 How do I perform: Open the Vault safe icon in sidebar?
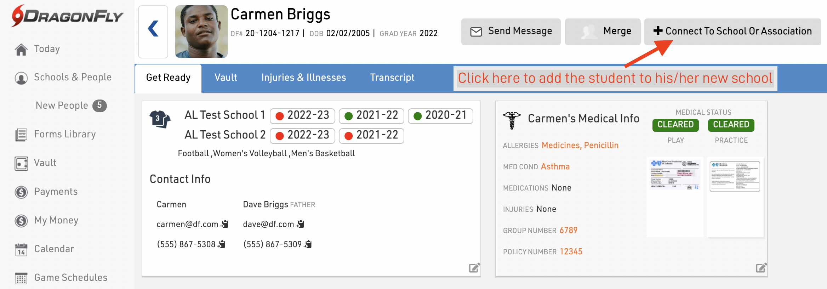tap(21, 164)
